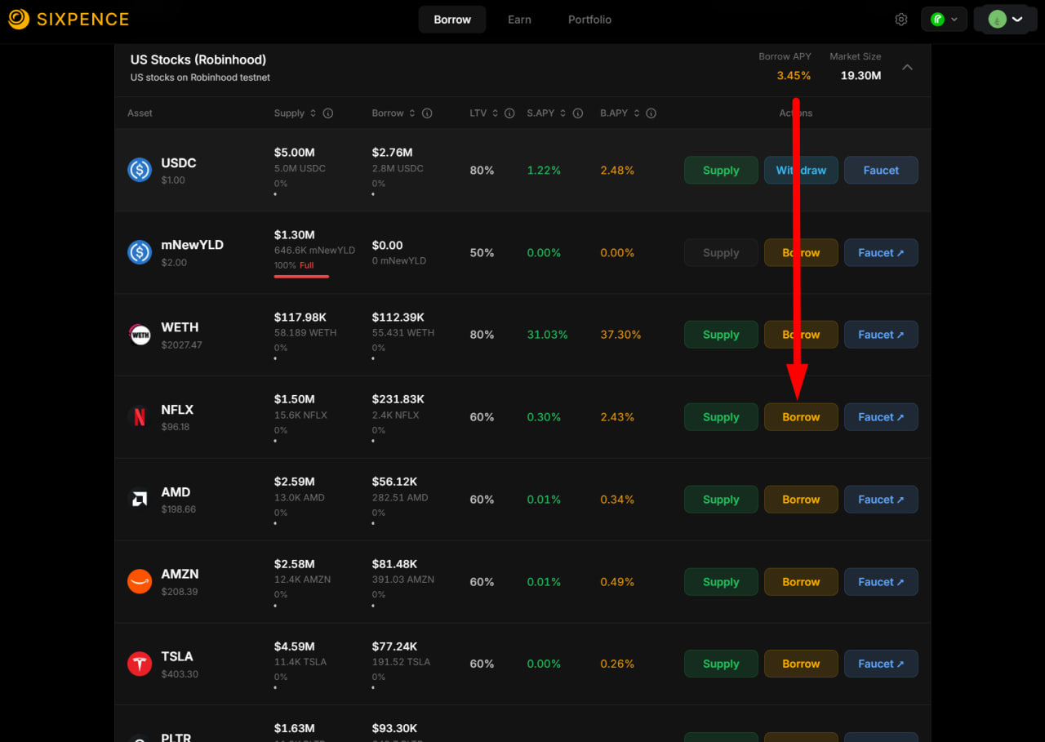Click the $1.50M NFLX supply value
The image size is (1045, 742).
click(295, 399)
